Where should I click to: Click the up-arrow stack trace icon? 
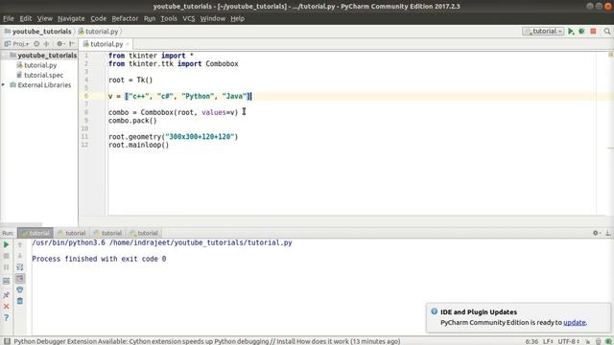point(19,245)
